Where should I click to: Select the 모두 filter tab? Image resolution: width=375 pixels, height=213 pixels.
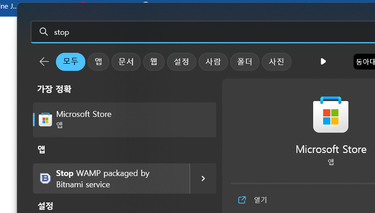click(x=70, y=62)
